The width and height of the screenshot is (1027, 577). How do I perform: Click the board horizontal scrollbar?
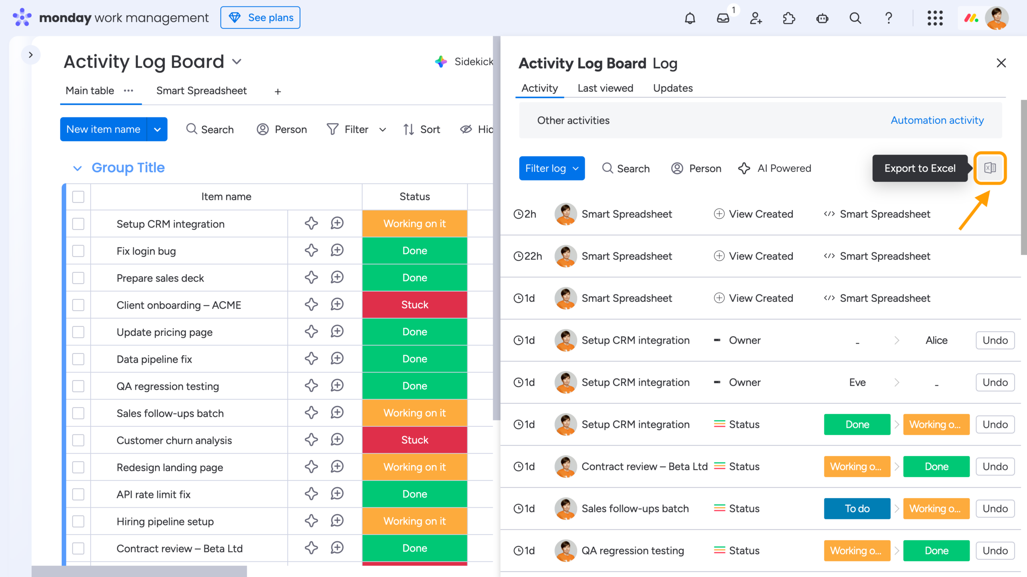(139, 571)
